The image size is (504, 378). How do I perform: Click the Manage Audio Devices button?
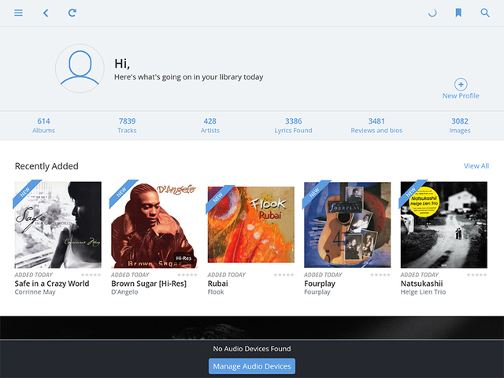click(x=252, y=366)
